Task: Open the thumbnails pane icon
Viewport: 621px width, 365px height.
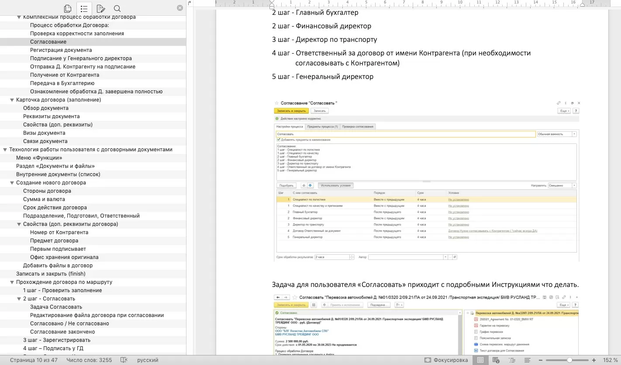Action: [x=67, y=8]
